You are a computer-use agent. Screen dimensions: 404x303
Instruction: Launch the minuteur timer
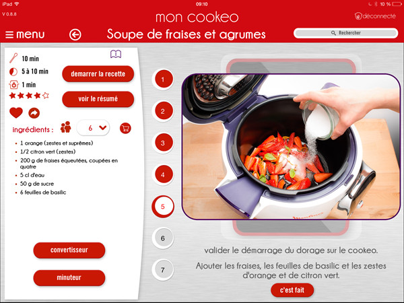pos(69,277)
